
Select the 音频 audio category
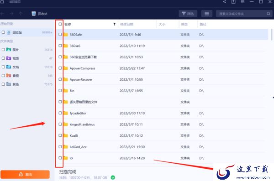(26, 76)
